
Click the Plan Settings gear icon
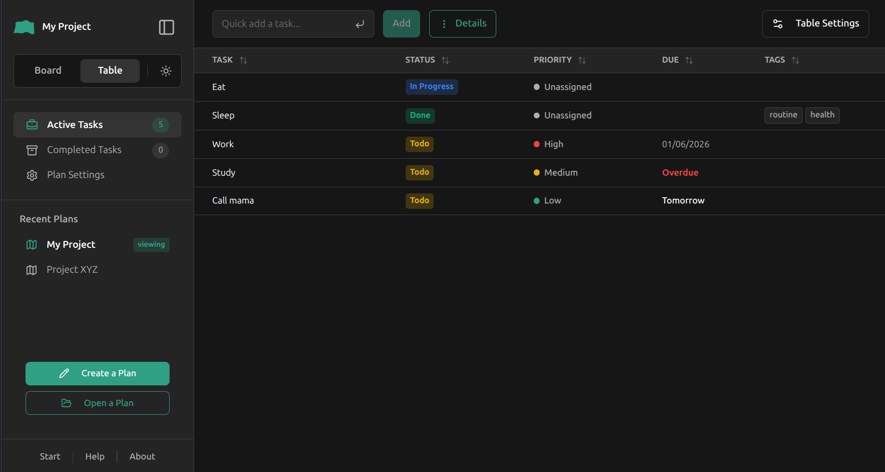(32, 175)
